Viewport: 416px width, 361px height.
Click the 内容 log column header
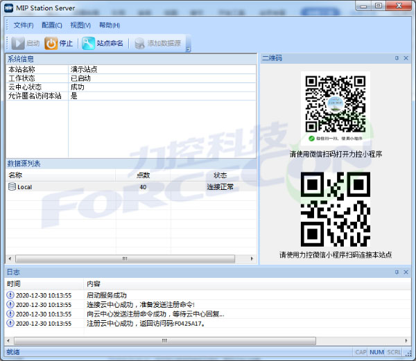click(x=248, y=284)
